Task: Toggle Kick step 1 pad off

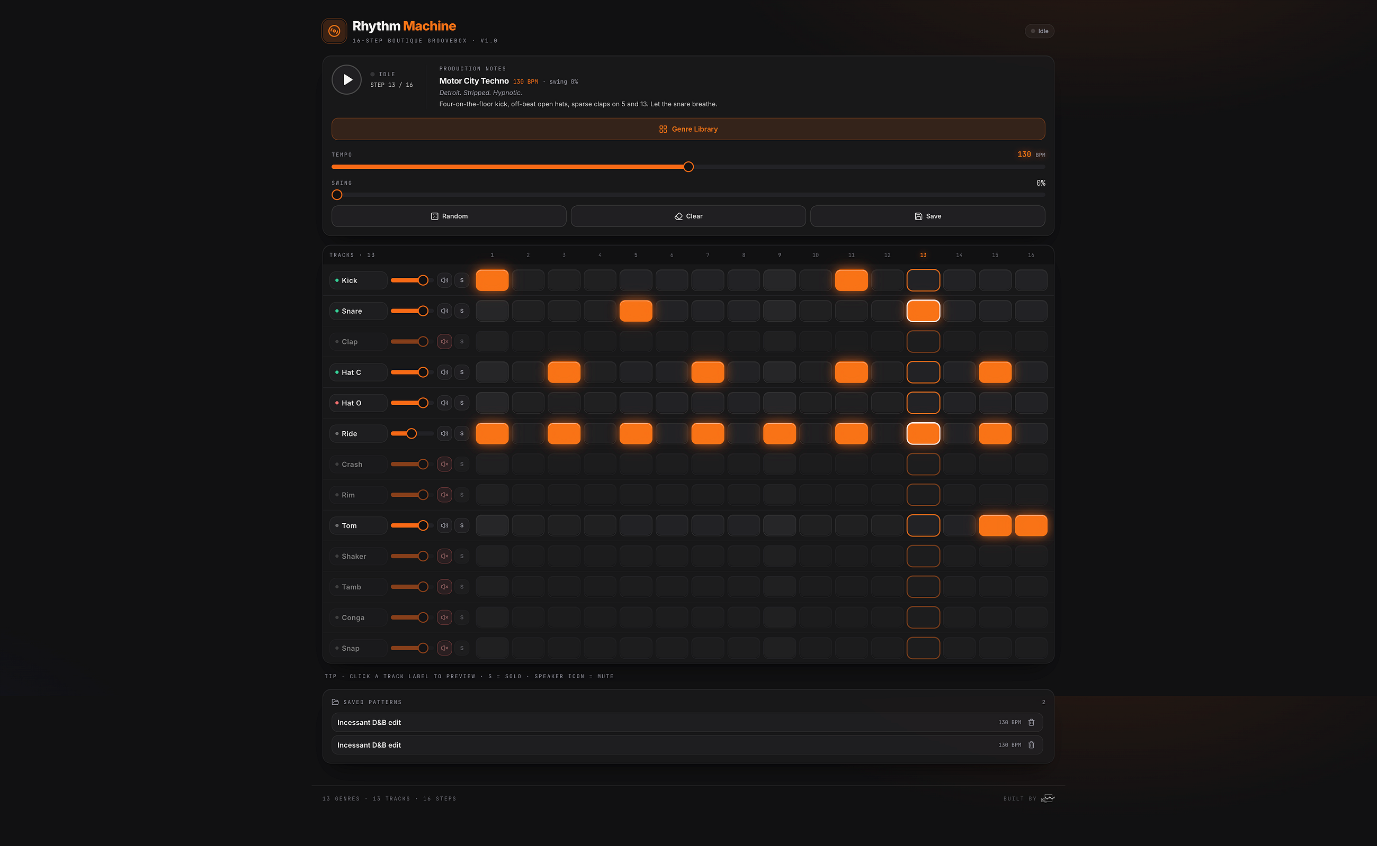Action: click(492, 280)
